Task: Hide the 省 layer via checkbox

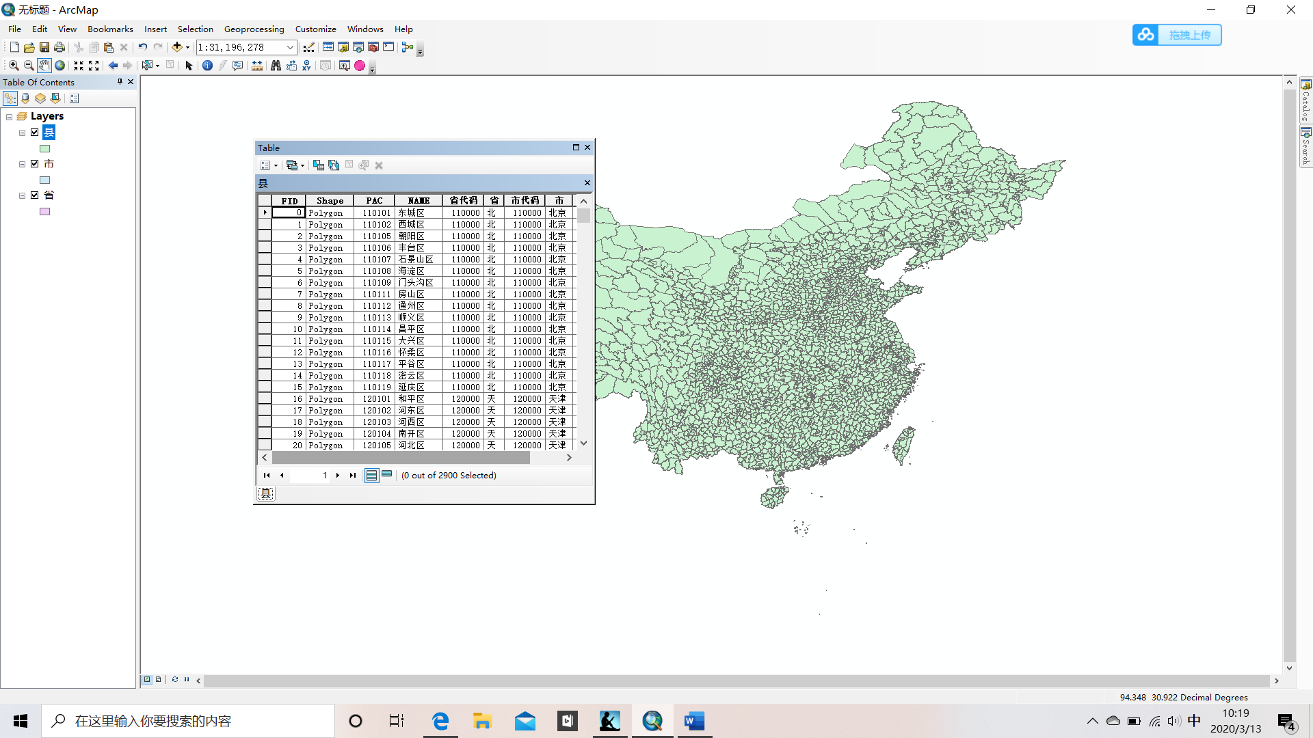Action: 35,195
